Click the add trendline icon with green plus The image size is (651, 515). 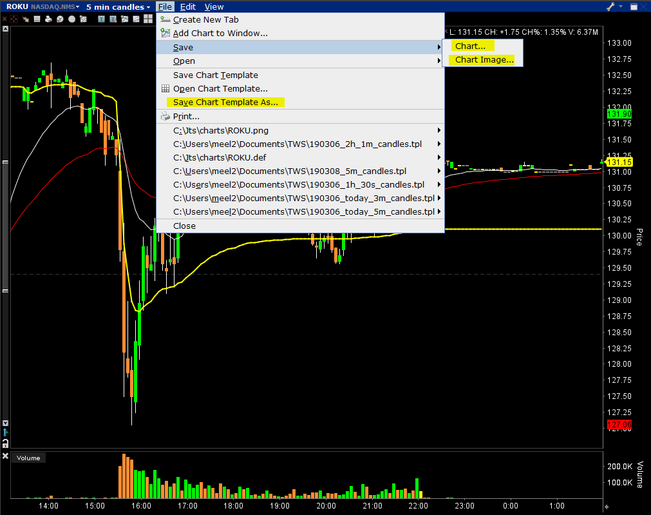[124, 19]
